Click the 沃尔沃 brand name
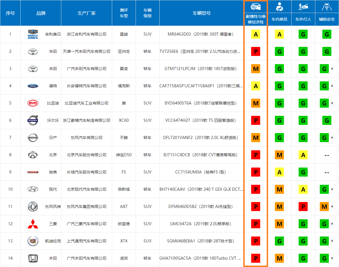 click(x=53, y=120)
